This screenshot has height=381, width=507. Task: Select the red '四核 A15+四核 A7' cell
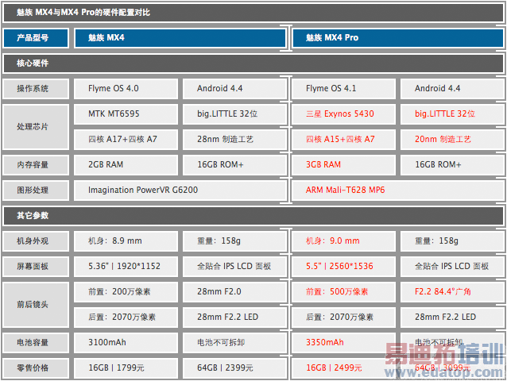(343, 139)
